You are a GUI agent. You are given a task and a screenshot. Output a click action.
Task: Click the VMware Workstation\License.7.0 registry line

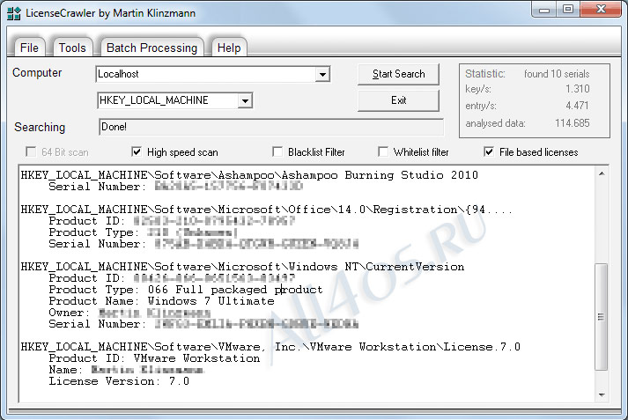point(270,347)
